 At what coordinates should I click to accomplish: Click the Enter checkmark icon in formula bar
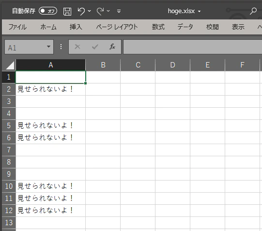95,47
